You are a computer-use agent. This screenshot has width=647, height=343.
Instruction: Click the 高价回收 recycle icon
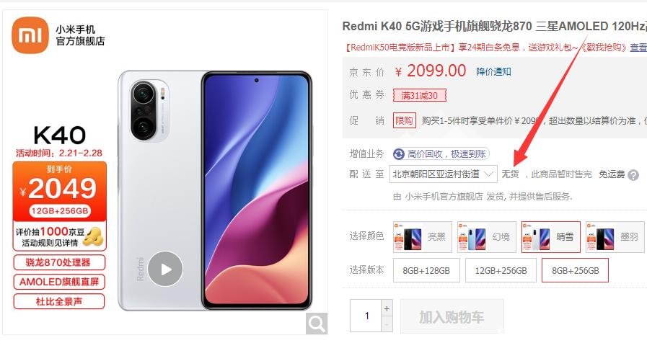coord(399,154)
